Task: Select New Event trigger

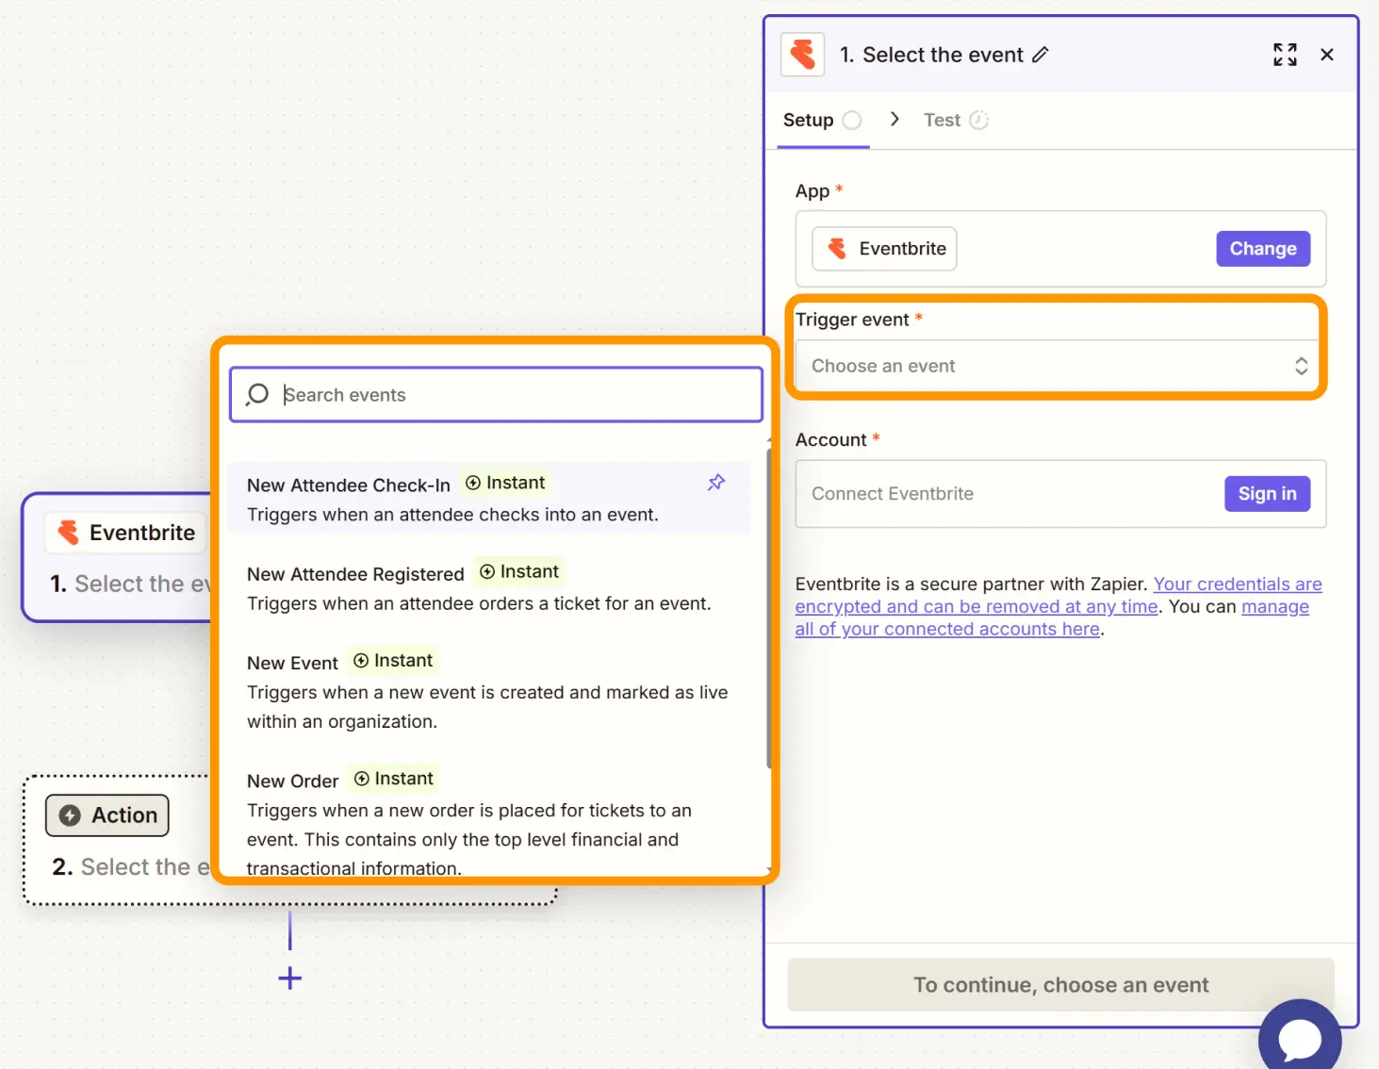Action: (489, 691)
